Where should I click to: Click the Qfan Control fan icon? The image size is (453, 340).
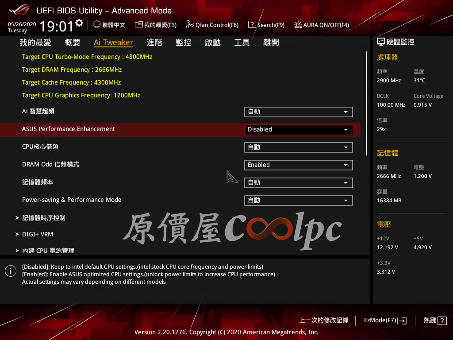tap(190, 25)
